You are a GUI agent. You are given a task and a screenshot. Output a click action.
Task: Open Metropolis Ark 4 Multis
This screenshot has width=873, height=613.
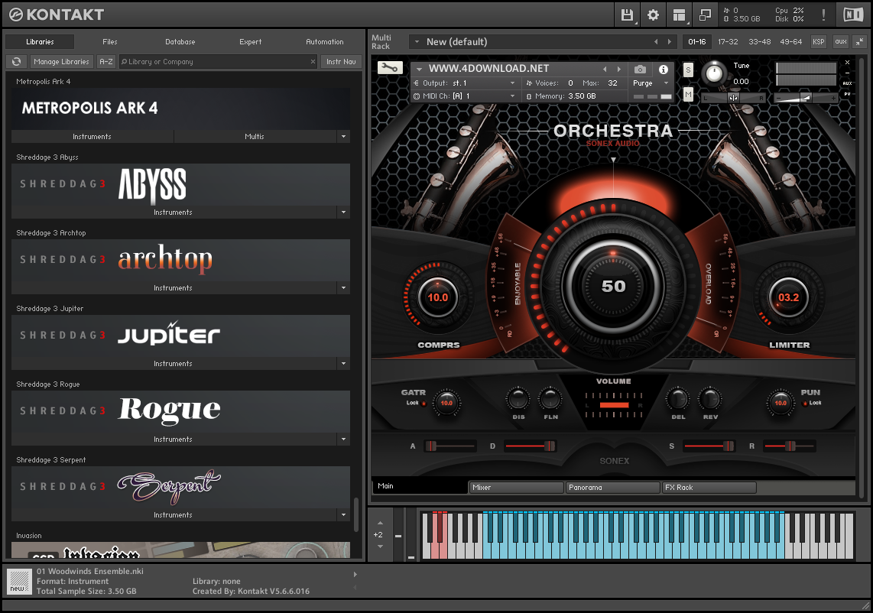255,136
